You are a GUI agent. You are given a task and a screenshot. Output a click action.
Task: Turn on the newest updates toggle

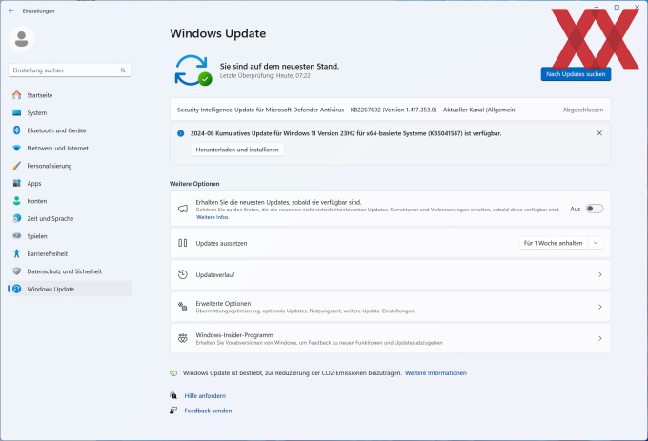coord(595,209)
